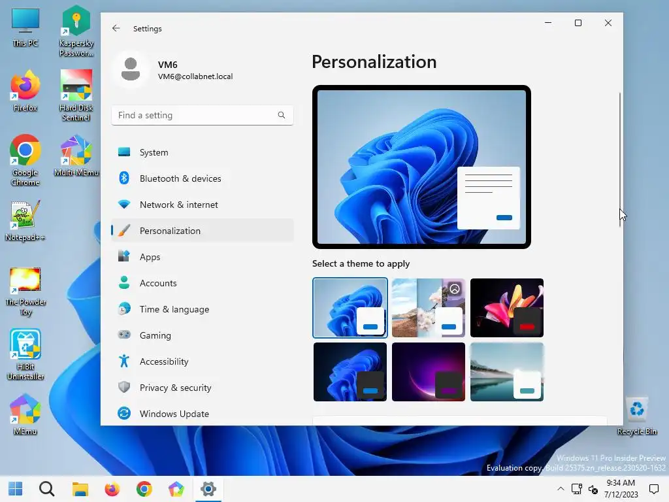Select Privacy & security label text

point(175,388)
